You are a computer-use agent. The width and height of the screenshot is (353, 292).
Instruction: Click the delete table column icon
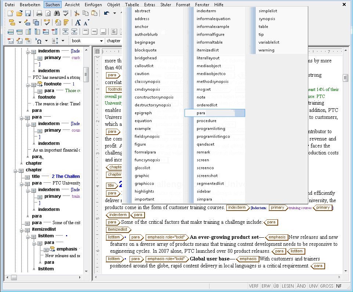click(x=54, y=32)
